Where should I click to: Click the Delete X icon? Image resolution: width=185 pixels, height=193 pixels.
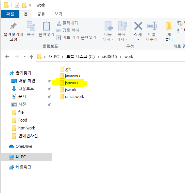click(x=138, y=26)
